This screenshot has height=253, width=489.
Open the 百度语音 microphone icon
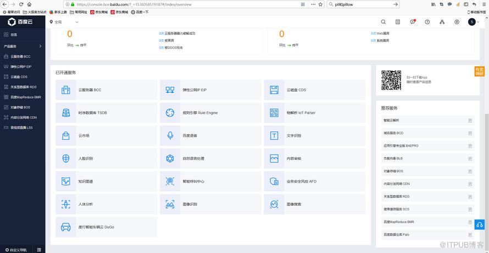pos(170,135)
